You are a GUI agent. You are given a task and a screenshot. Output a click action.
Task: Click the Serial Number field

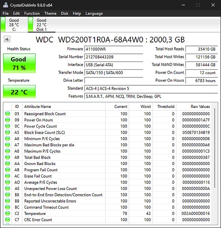pyautogui.click(x=114, y=57)
